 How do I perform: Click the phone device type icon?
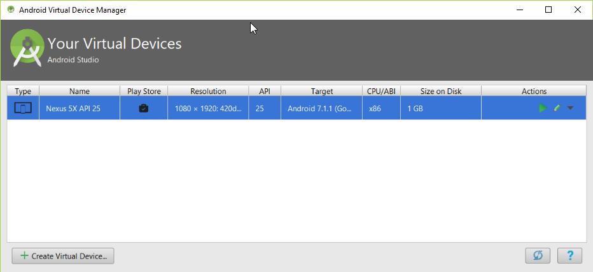[x=23, y=109]
